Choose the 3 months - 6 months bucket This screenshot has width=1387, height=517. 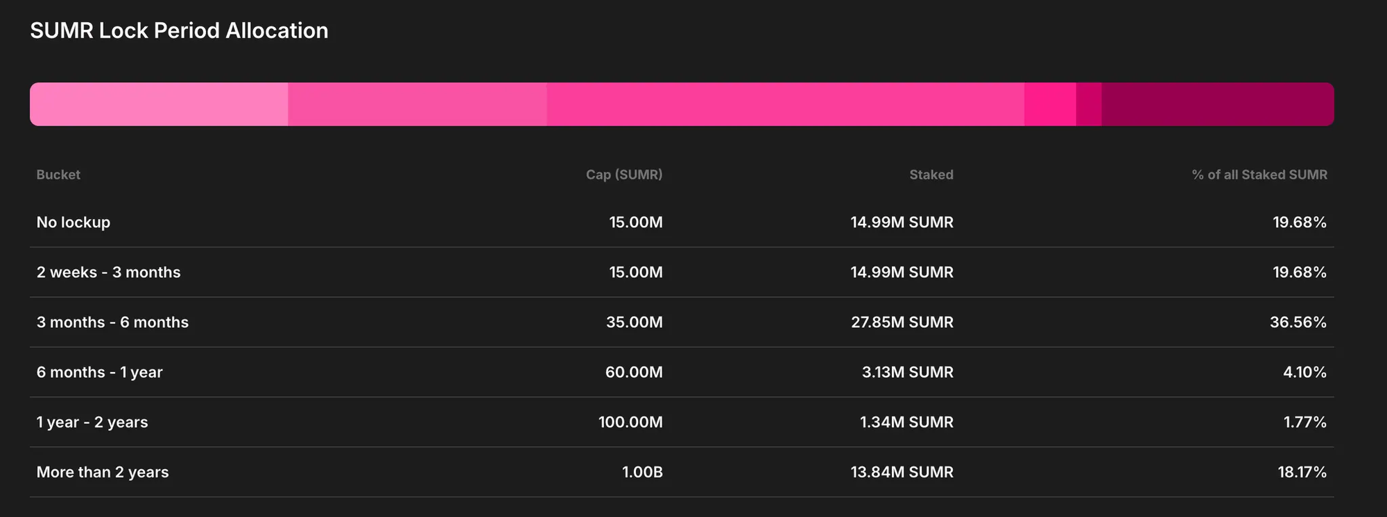coord(112,322)
